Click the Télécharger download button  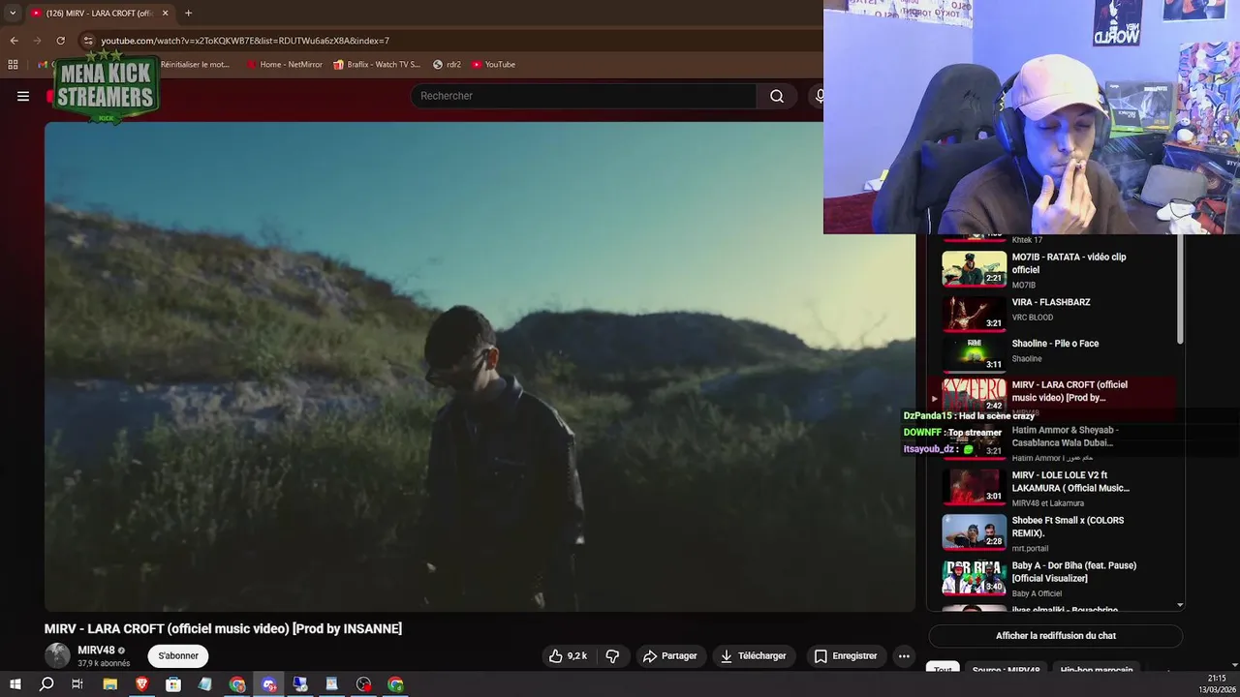(754, 656)
